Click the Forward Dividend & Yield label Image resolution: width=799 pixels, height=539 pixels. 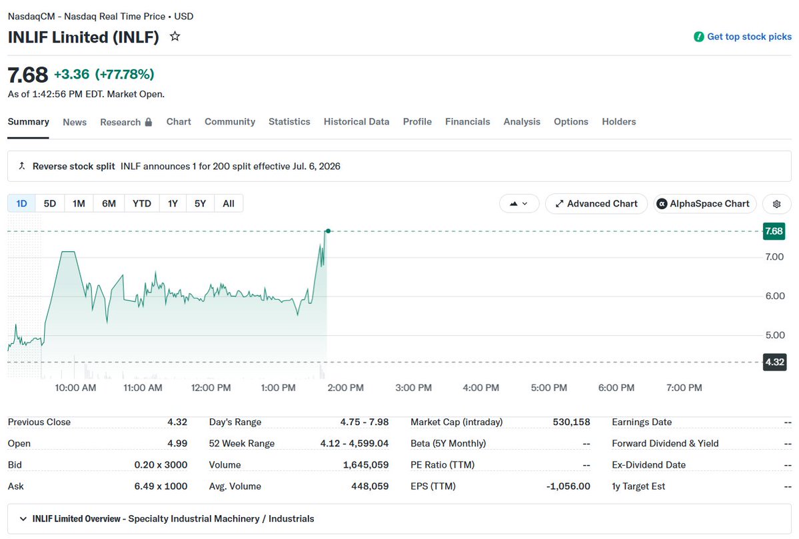pos(666,443)
